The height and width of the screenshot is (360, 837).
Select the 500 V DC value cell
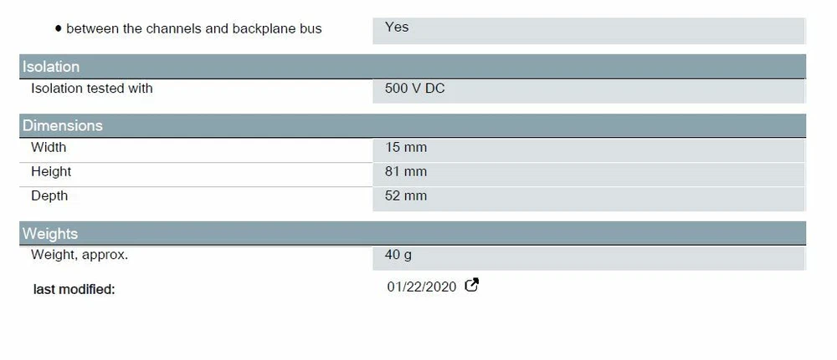click(415, 89)
